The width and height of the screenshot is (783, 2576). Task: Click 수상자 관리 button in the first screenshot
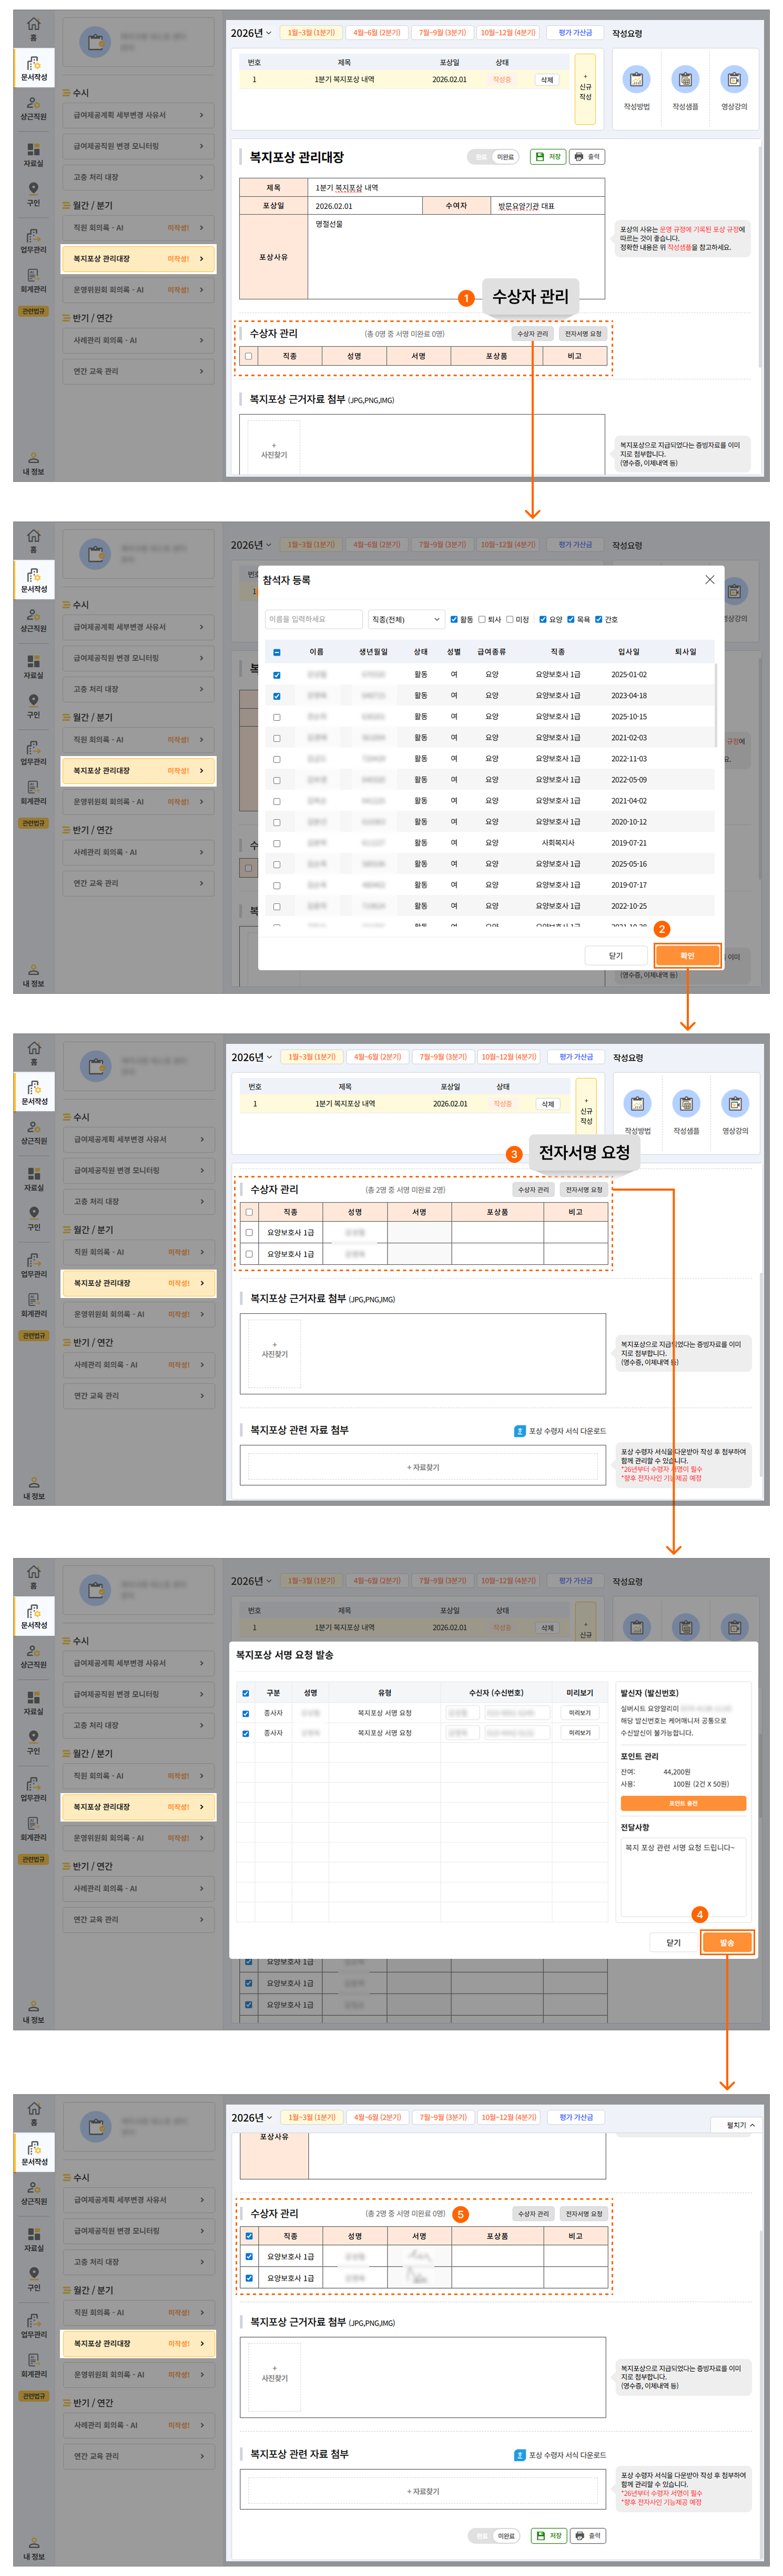[532, 334]
